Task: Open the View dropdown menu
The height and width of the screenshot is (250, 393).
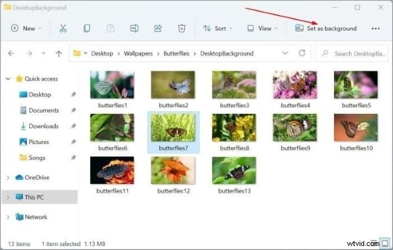Action: [262, 28]
